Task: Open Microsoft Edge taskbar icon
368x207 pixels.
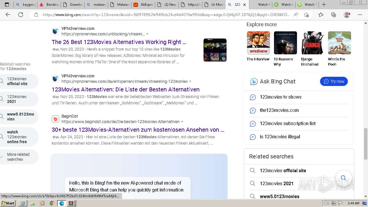Action: point(62,203)
